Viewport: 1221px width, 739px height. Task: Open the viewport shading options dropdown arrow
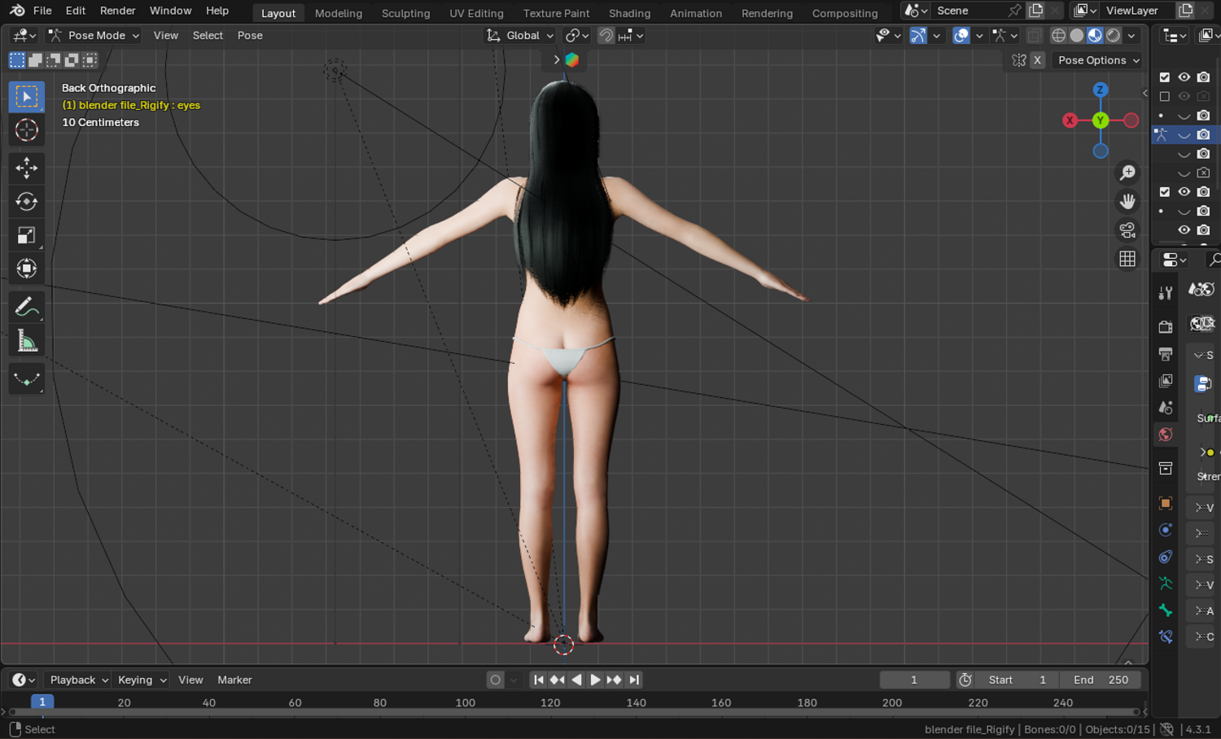[1131, 35]
